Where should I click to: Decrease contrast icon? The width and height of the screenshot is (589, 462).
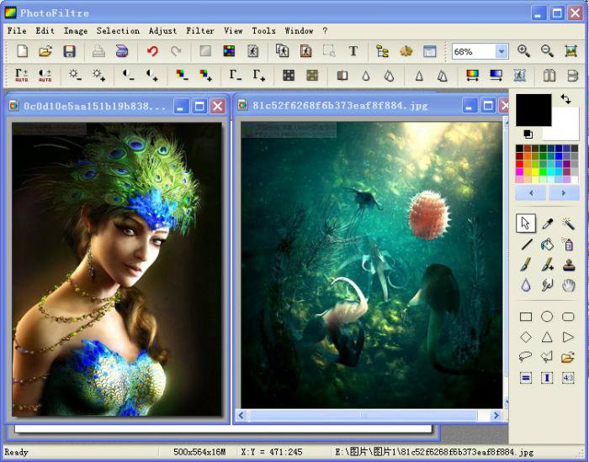click(x=128, y=76)
